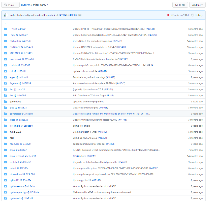Open 'Update gtest and remove the macro guide' commit
Viewport: 215px width, 201px height.
102,113
